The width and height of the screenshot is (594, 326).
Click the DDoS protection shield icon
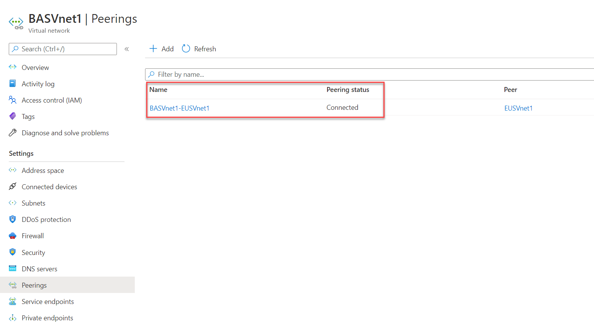click(13, 219)
